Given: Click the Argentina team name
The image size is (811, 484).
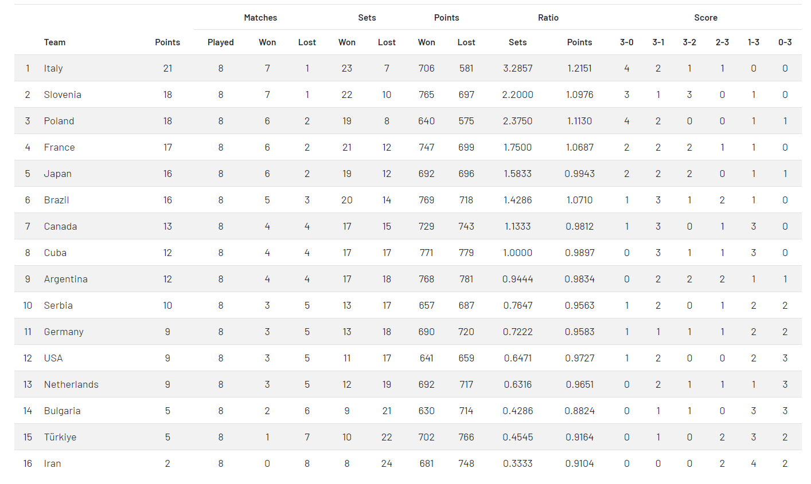Looking at the screenshot, I should 66,279.
